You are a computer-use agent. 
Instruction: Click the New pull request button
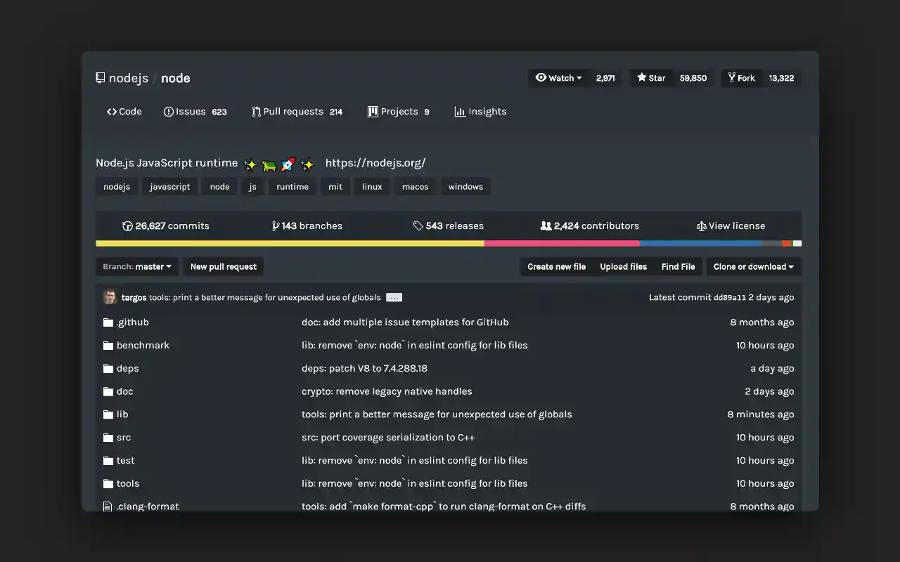tap(223, 267)
